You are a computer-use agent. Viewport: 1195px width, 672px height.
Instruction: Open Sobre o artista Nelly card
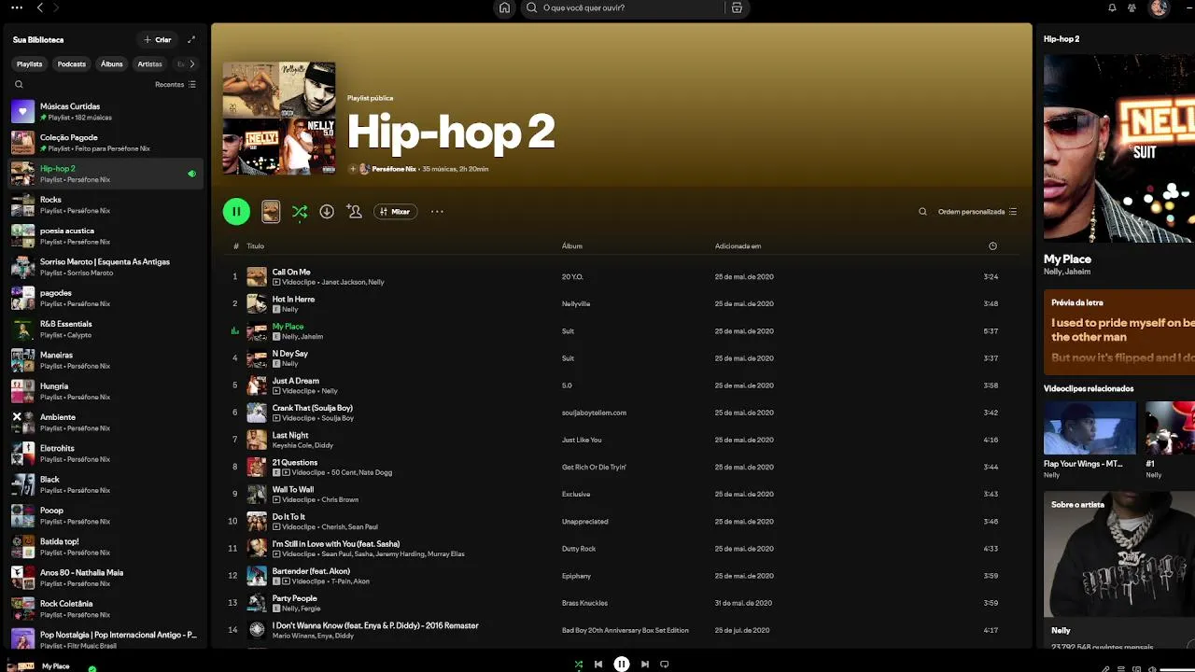pos(1119,569)
